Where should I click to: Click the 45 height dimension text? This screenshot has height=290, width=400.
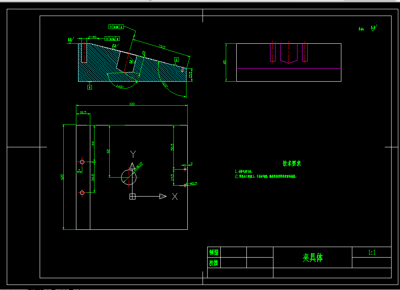coord(224,62)
